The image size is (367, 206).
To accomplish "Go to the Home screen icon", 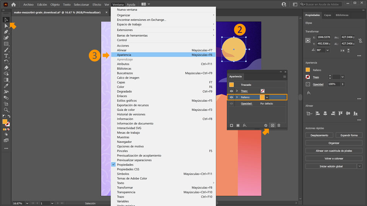I will point(14,5).
